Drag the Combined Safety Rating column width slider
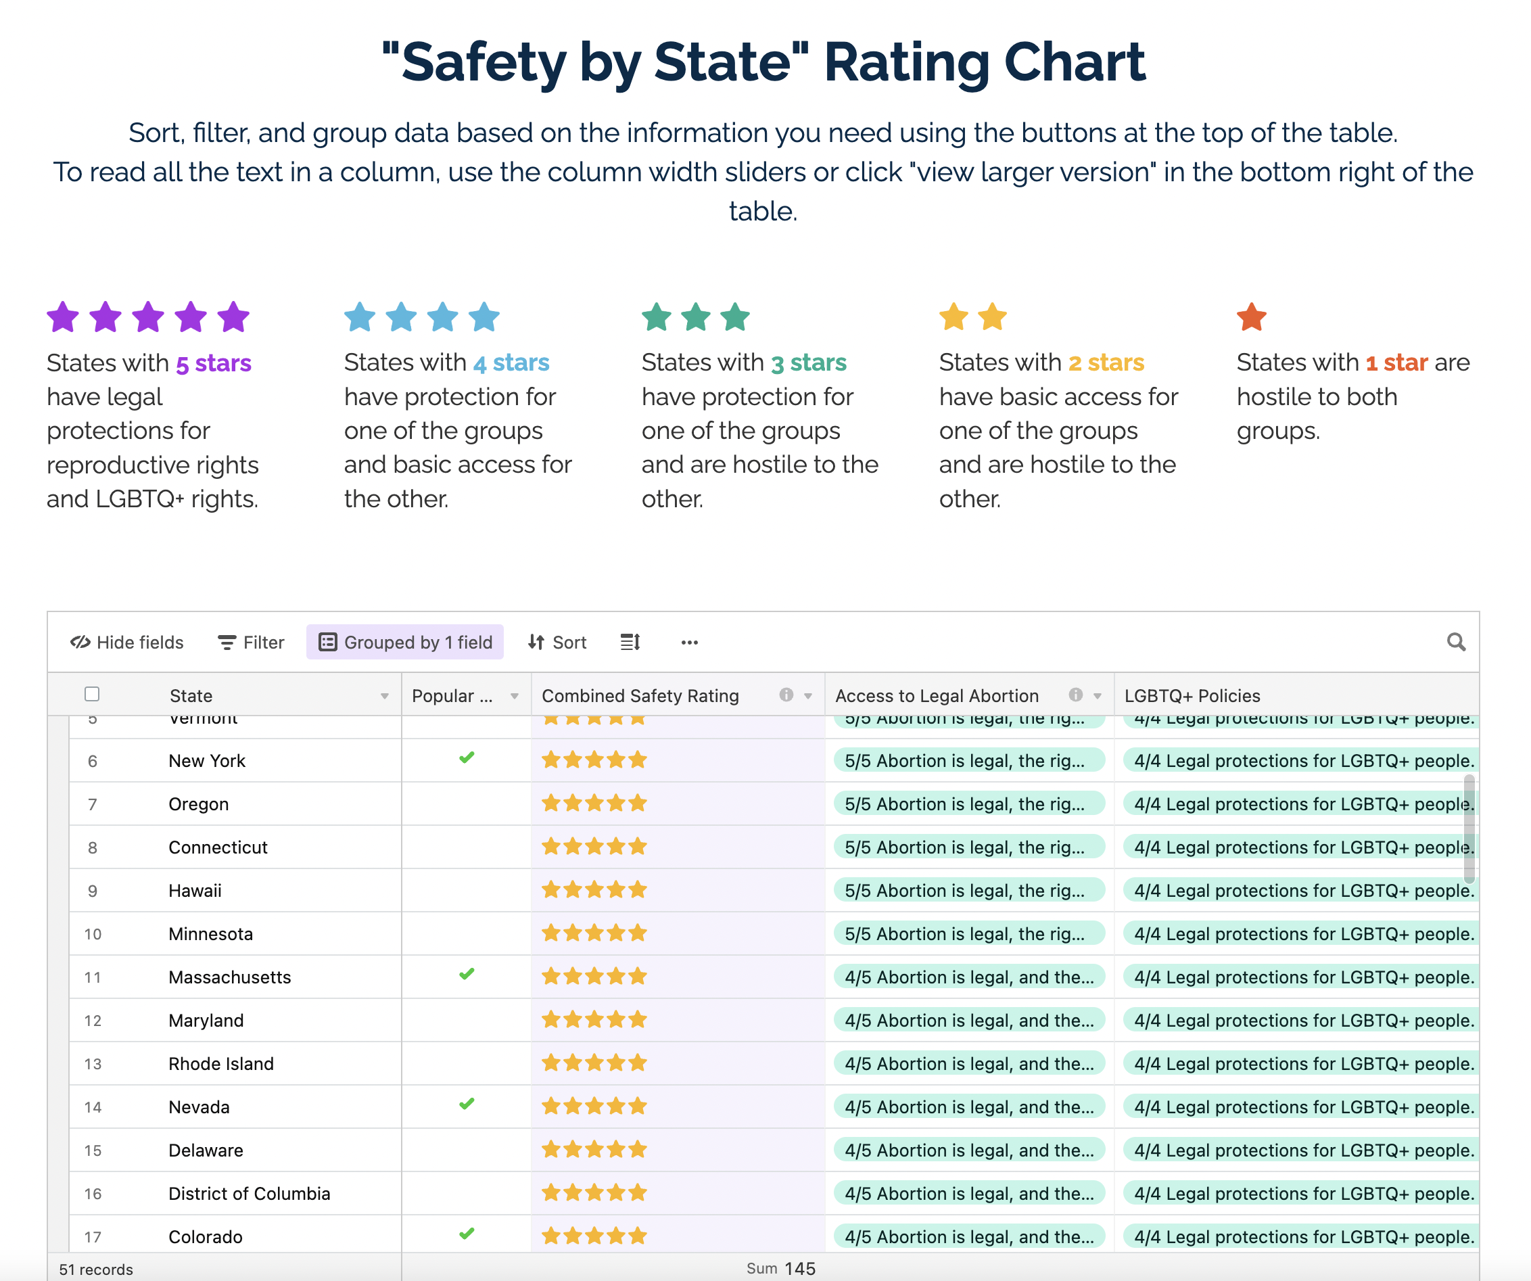The image size is (1531, 1281). pos(823,696)
